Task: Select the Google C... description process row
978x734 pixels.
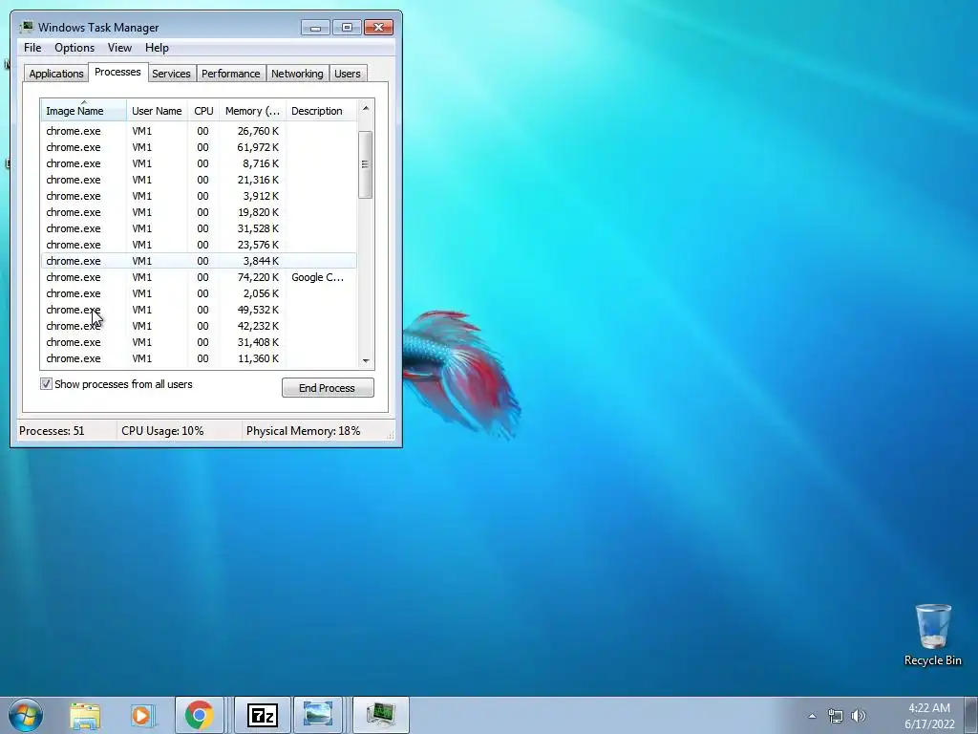Action: tap(199, 277)
